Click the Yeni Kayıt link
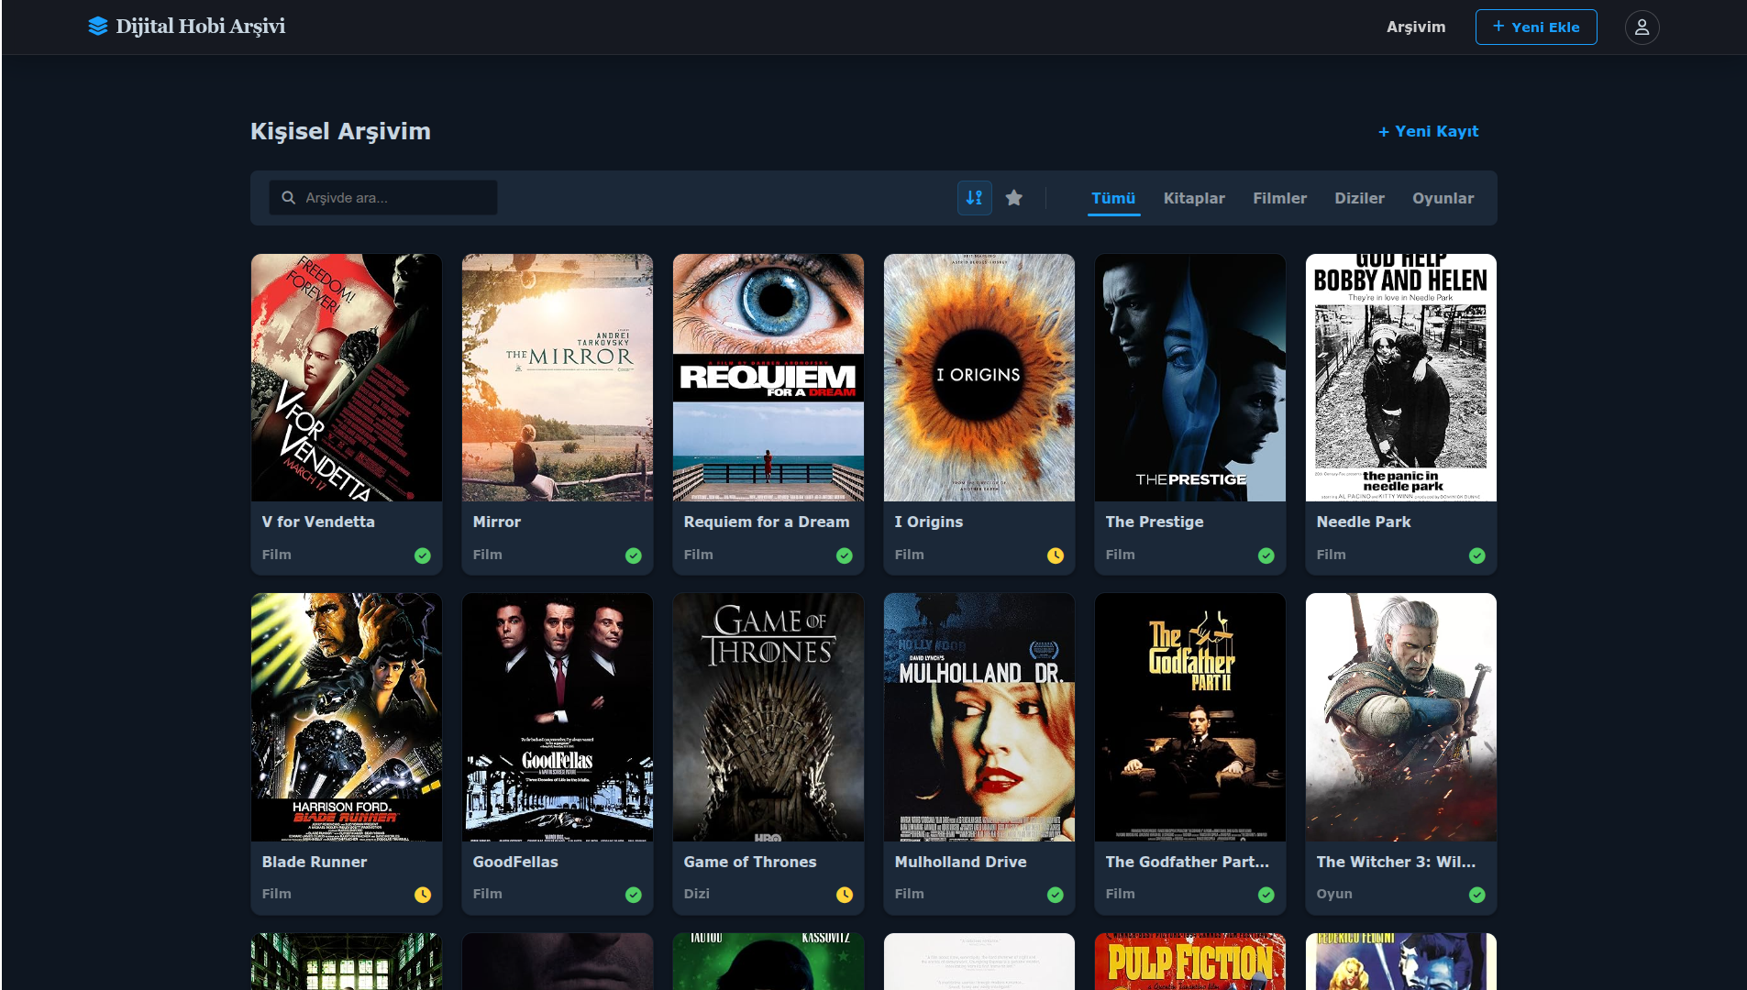The height and width of the screenshot is (990, 1747). tap(1428, 131)
